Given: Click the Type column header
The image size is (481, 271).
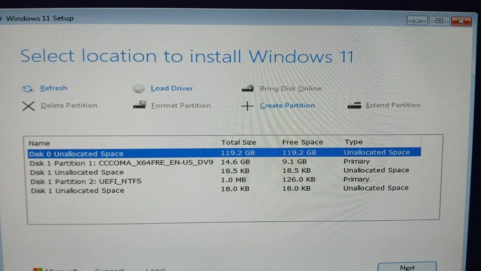Looking at the screenshot, I should pos(353,142).
